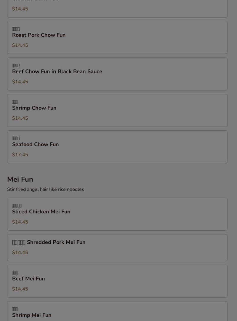Select the Roast Pork Chow Fun item
The height and width of the screenshot is (321, 237).
click(x=117, y=37)
